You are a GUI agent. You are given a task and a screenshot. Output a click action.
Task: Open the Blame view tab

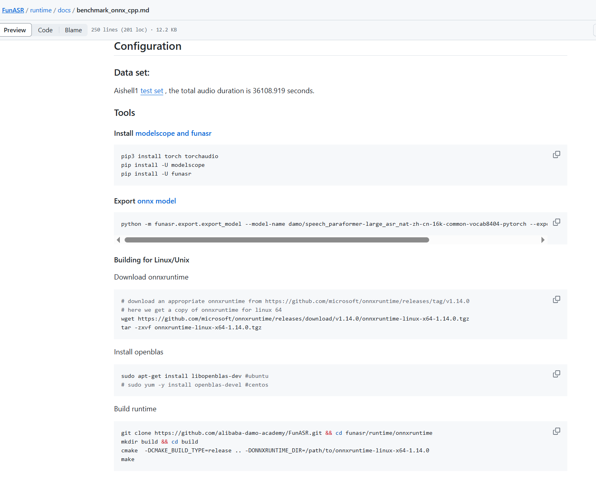73,30
